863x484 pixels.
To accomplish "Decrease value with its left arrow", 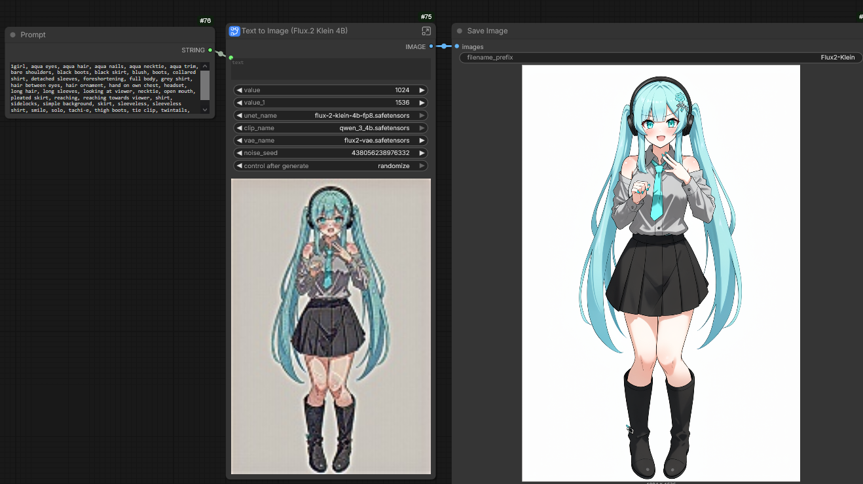I will [x=239, y=90].
